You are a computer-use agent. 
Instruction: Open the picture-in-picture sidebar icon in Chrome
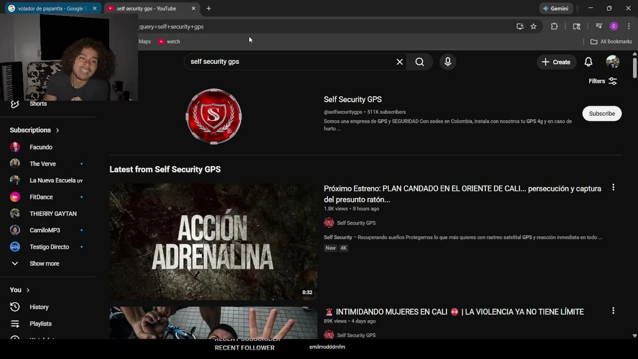click(577, 26)
